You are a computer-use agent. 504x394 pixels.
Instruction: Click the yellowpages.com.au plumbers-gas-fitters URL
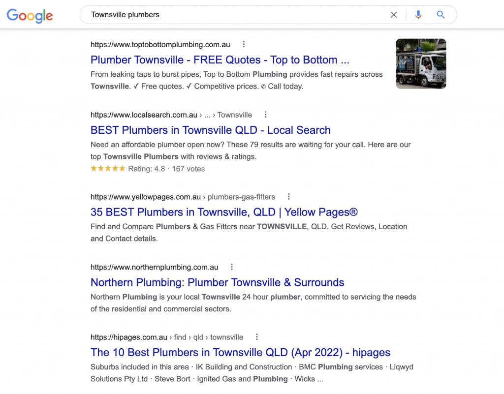tap(183, 197)
